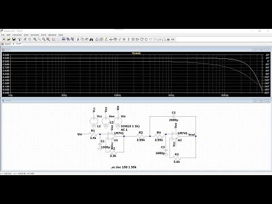
Task: Click the Close All Windows icon
Action: (72, 39)
